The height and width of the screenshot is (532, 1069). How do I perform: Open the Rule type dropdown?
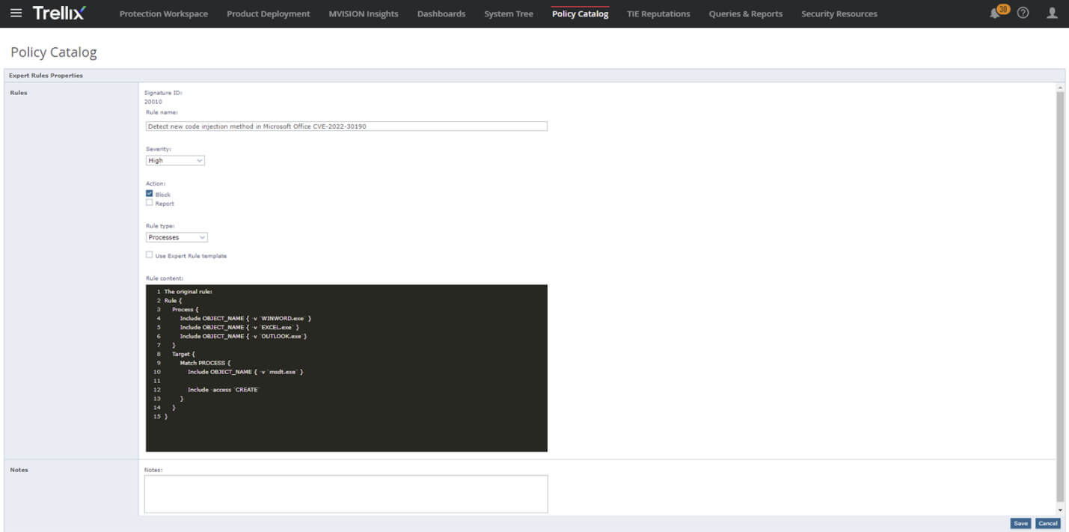tap(177, 237)
